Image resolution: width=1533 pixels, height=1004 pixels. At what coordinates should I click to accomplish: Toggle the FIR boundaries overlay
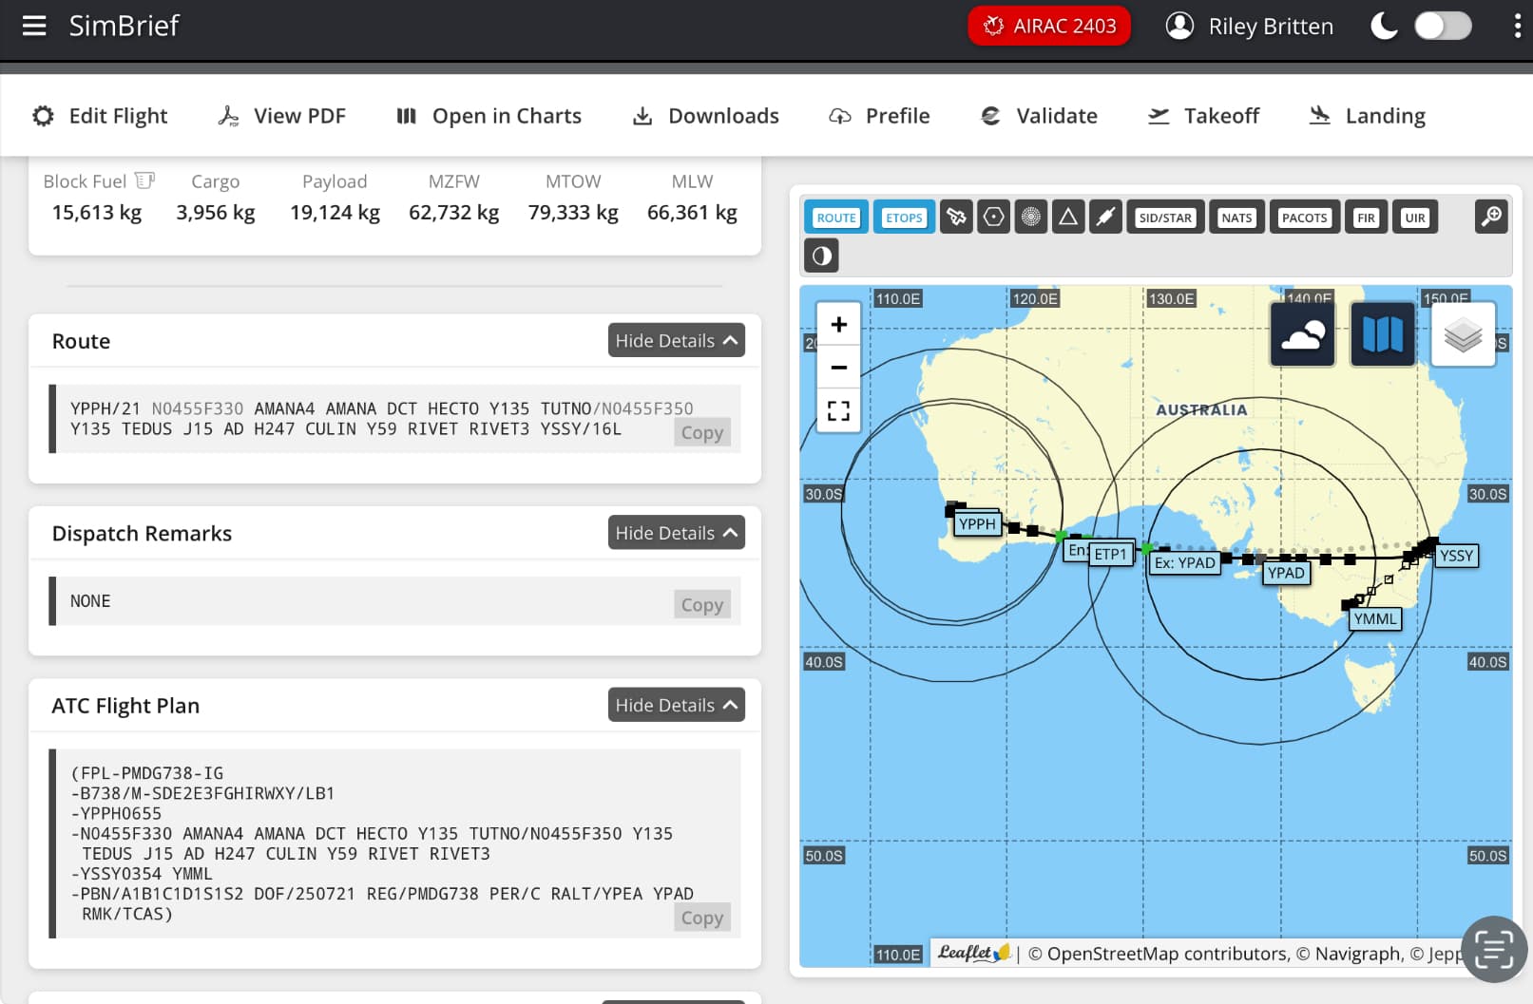pos(1367,218)
